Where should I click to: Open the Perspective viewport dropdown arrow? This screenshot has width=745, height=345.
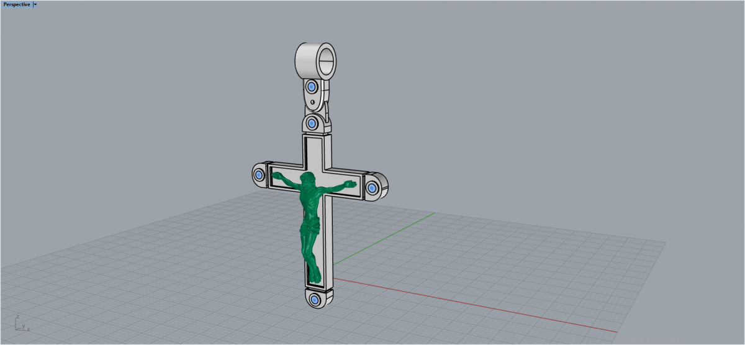35,4
